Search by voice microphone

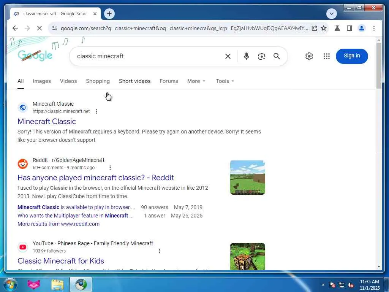pos(246,56)
